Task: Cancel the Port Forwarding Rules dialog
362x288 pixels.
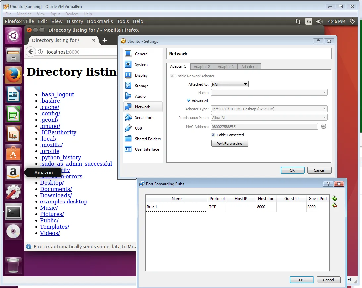Action: pyautogui.click(x=328, y=280)
